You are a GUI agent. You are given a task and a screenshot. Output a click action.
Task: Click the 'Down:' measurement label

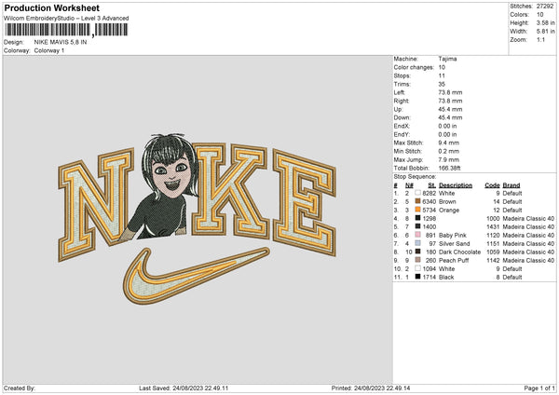click(x=402, y=117)
